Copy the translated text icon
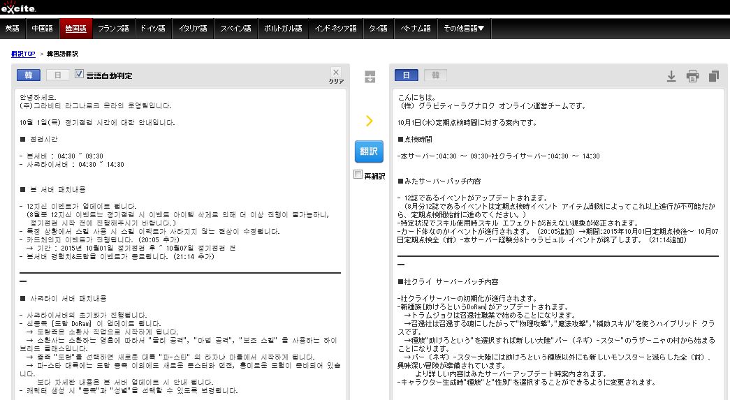730x400 pixels. tap(714, 76)
